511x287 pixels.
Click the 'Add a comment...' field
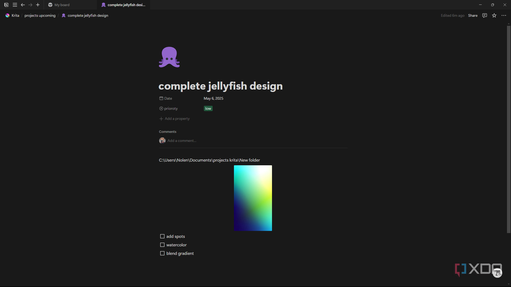pyautogui.click(x=182, y=141)
